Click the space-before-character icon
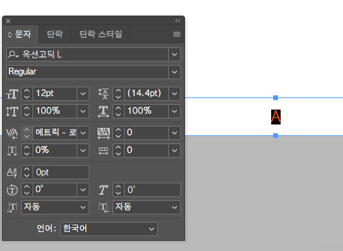Viewport: 343px width, 251px height. click(12, 208)
